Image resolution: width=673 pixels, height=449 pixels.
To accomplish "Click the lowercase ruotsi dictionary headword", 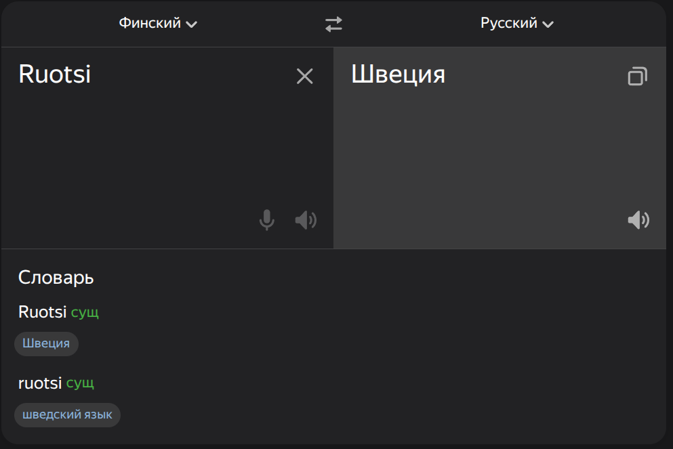I will click(40, 383).
